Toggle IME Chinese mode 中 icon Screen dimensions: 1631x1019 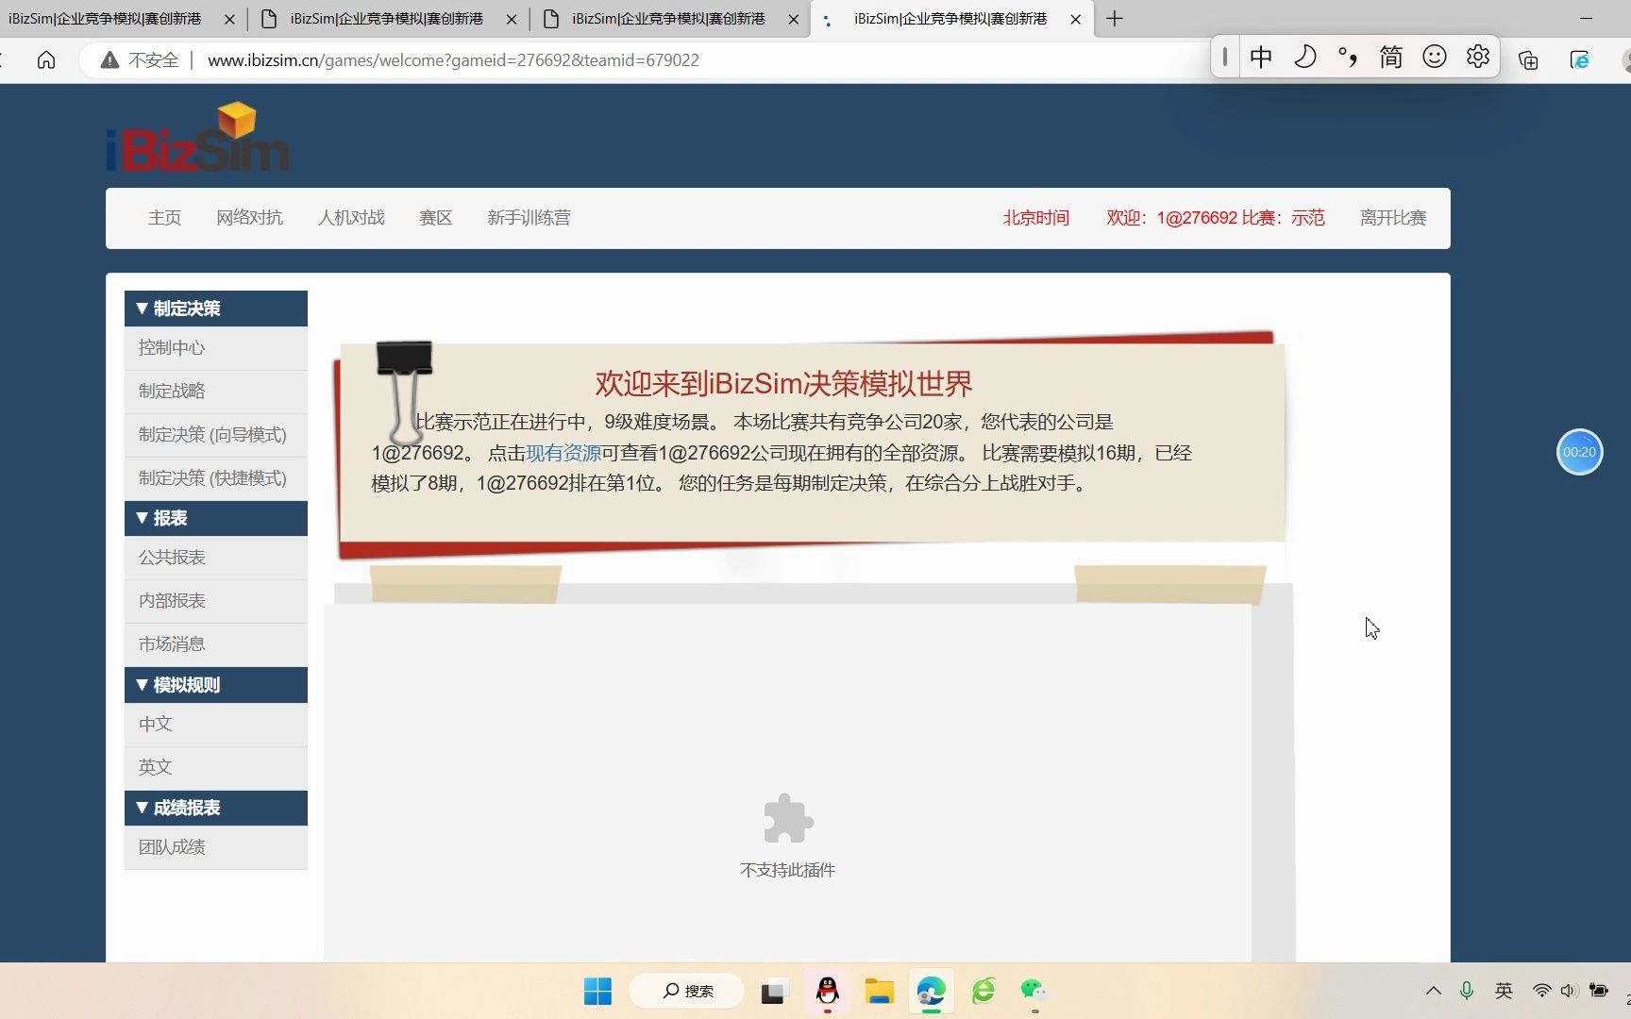pyautogui.click(x=1261, y=58)
